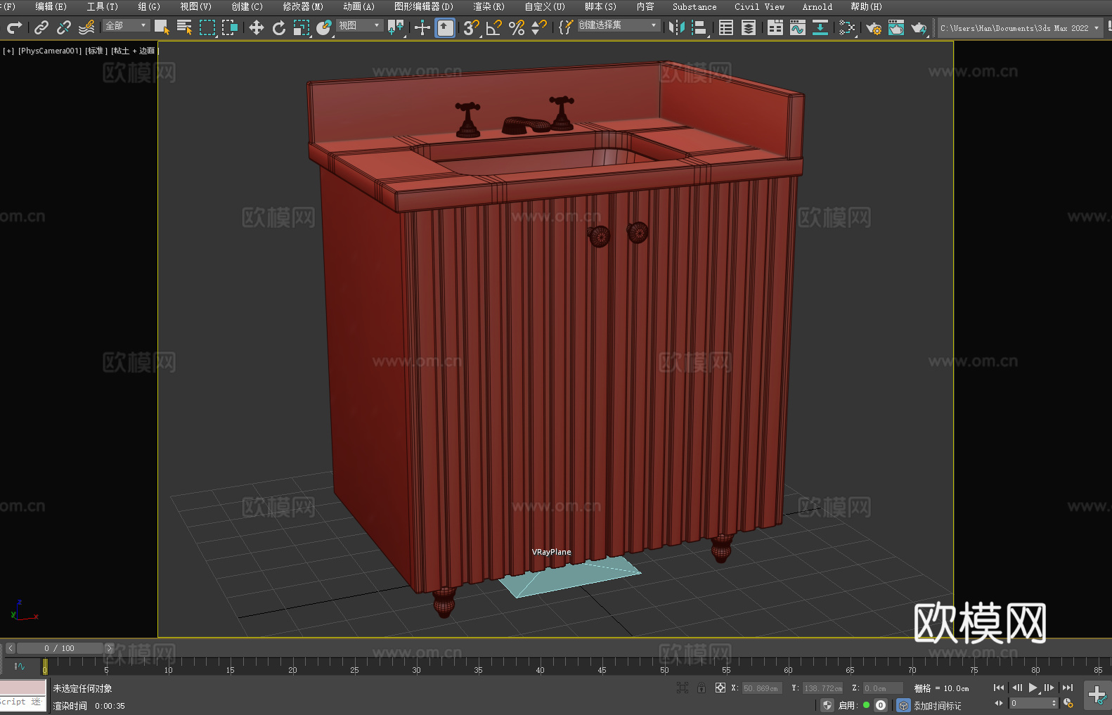Toggle Absolute/Offset transform type-in icon
The image size is (1112, 715).
click(x=720, y=688)
